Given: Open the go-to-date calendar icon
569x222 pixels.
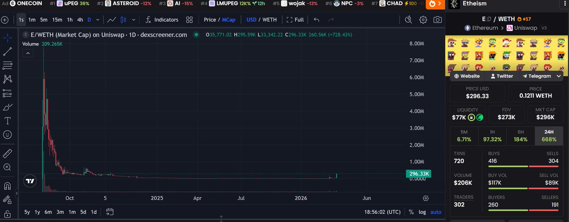Looking at the screenshot, I should pos(110,212).
